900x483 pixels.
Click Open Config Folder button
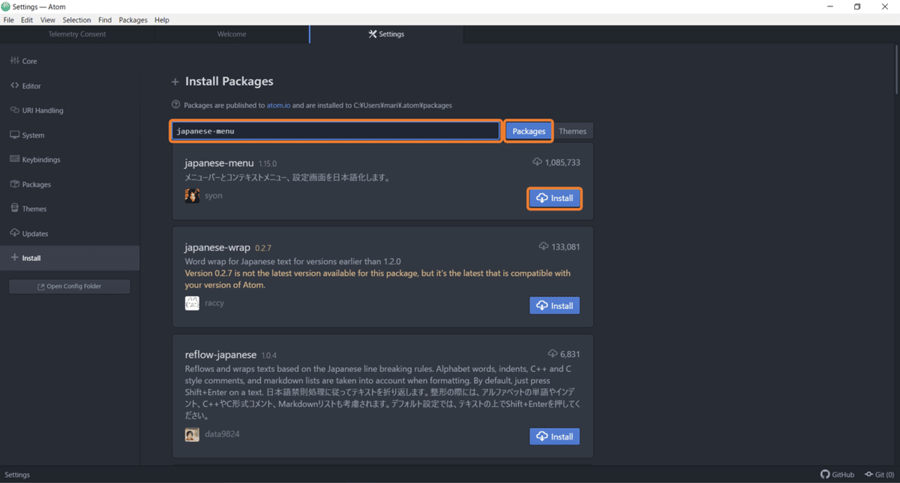click(x=69, y=286)
